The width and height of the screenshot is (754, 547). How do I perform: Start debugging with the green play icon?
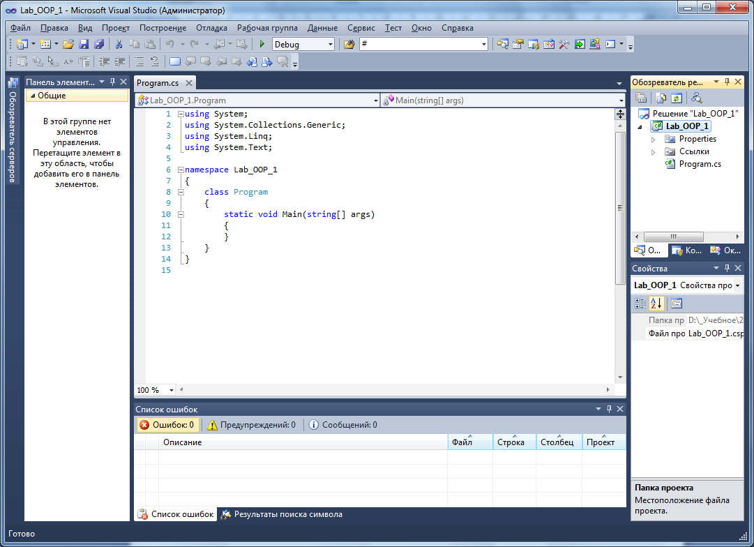tap(262, 44)
